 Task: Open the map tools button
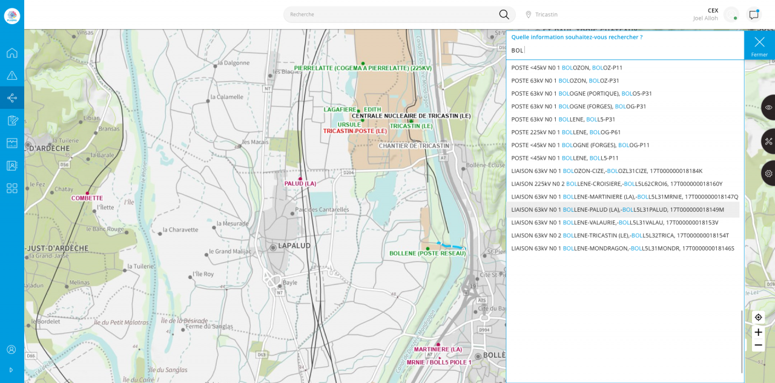(x=768, y=141)
